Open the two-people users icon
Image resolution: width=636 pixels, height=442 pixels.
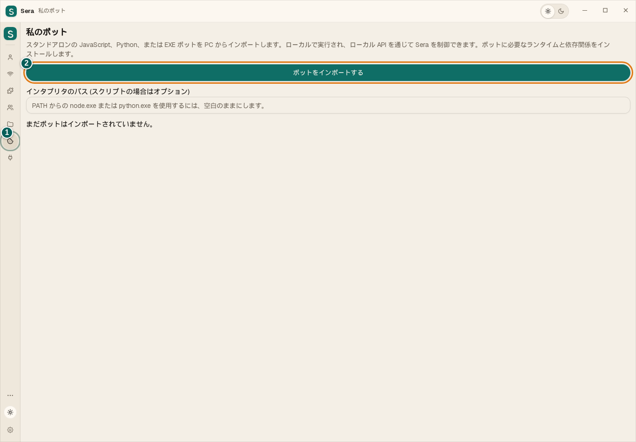(x=10, y=107)
